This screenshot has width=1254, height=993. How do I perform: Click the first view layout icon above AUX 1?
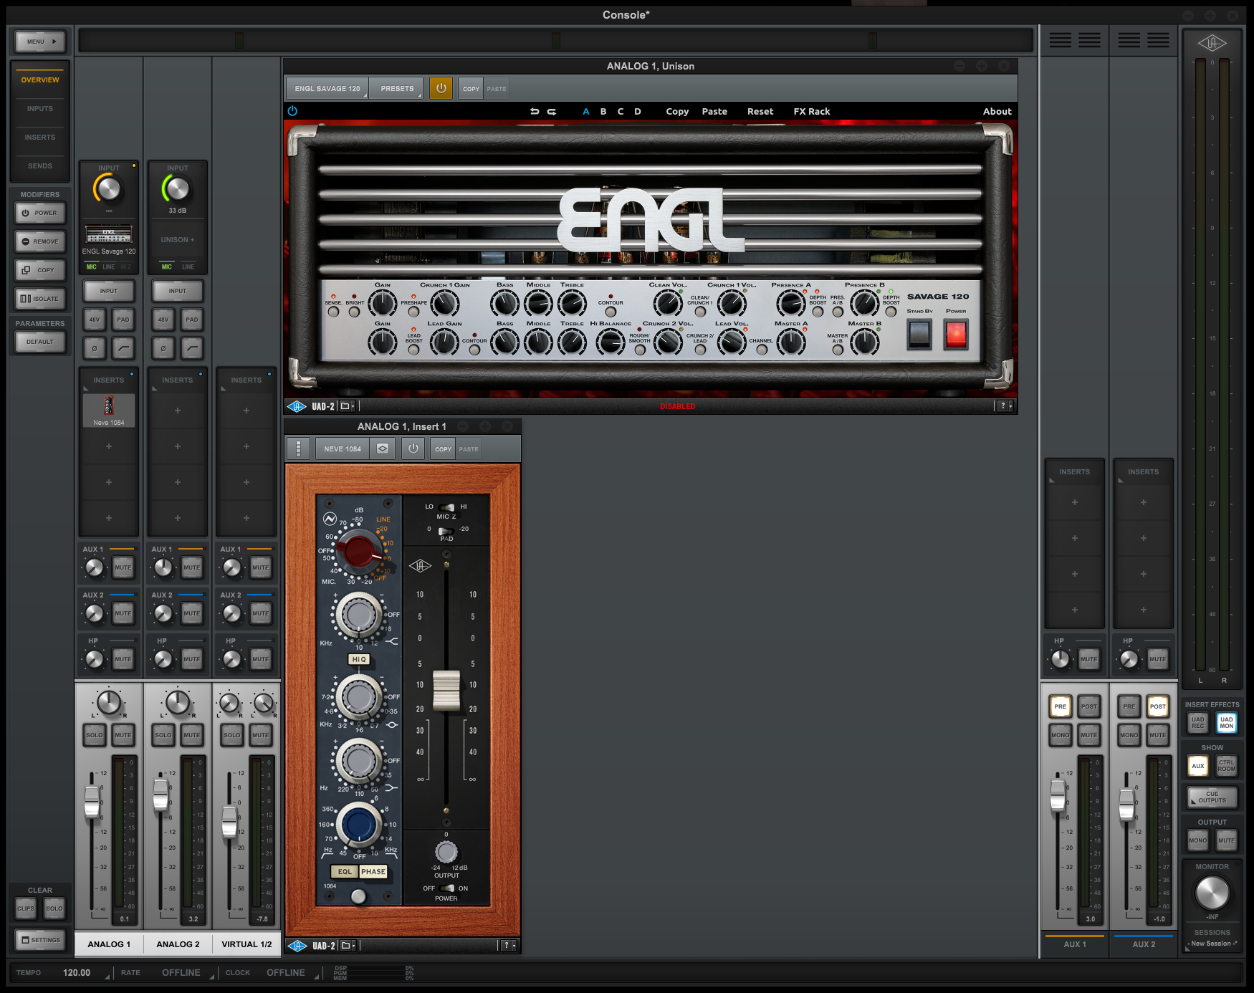click(x=1061, y=41)
